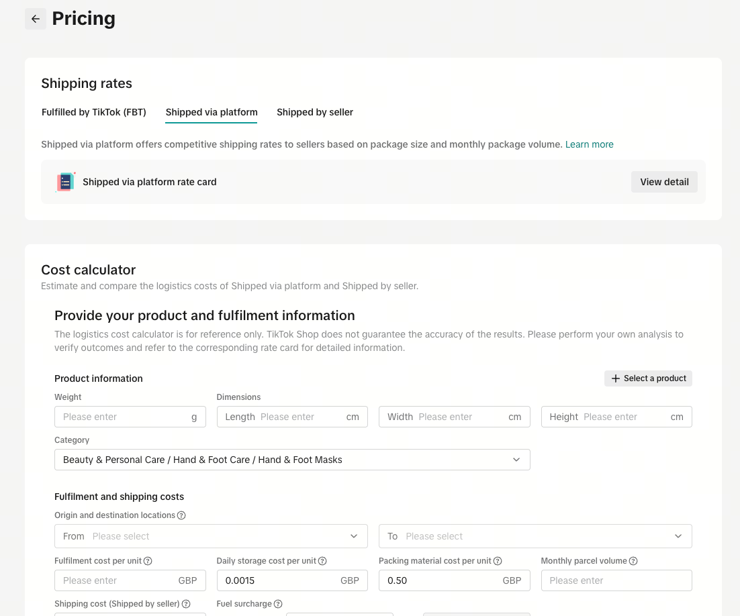Select the Shipped via platform tab

point(212,112)
